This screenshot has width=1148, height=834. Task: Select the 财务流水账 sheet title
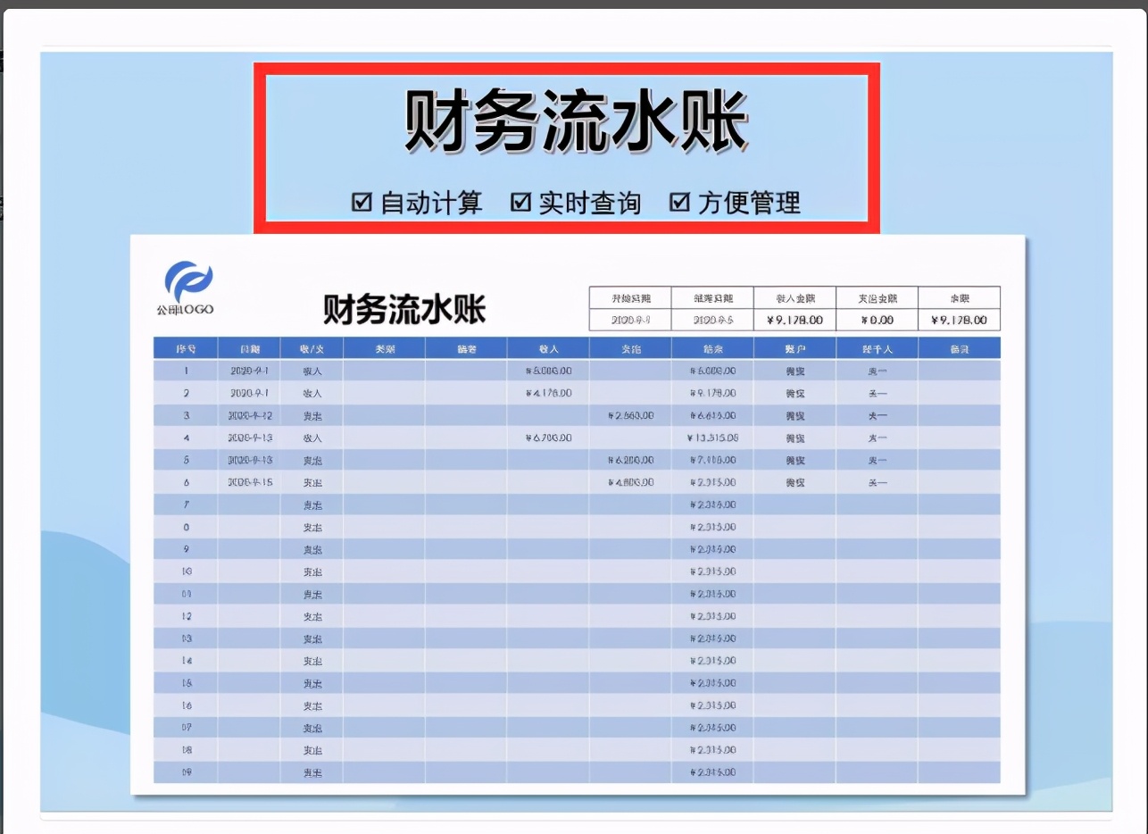coord(403,307)
